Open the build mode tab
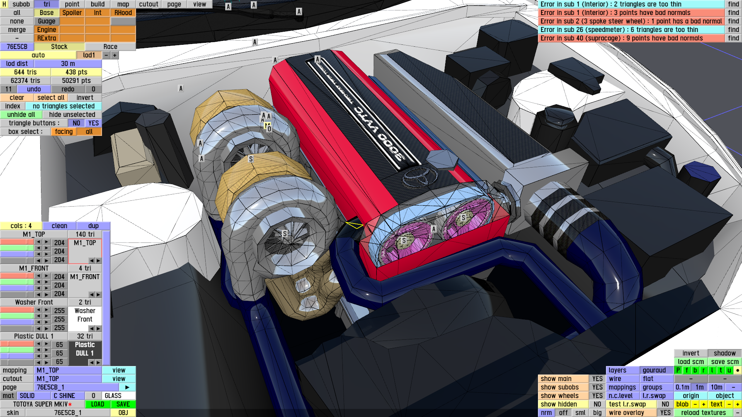Screen dimensions: 742x417 pyautogui.click(x=97, y=4)
